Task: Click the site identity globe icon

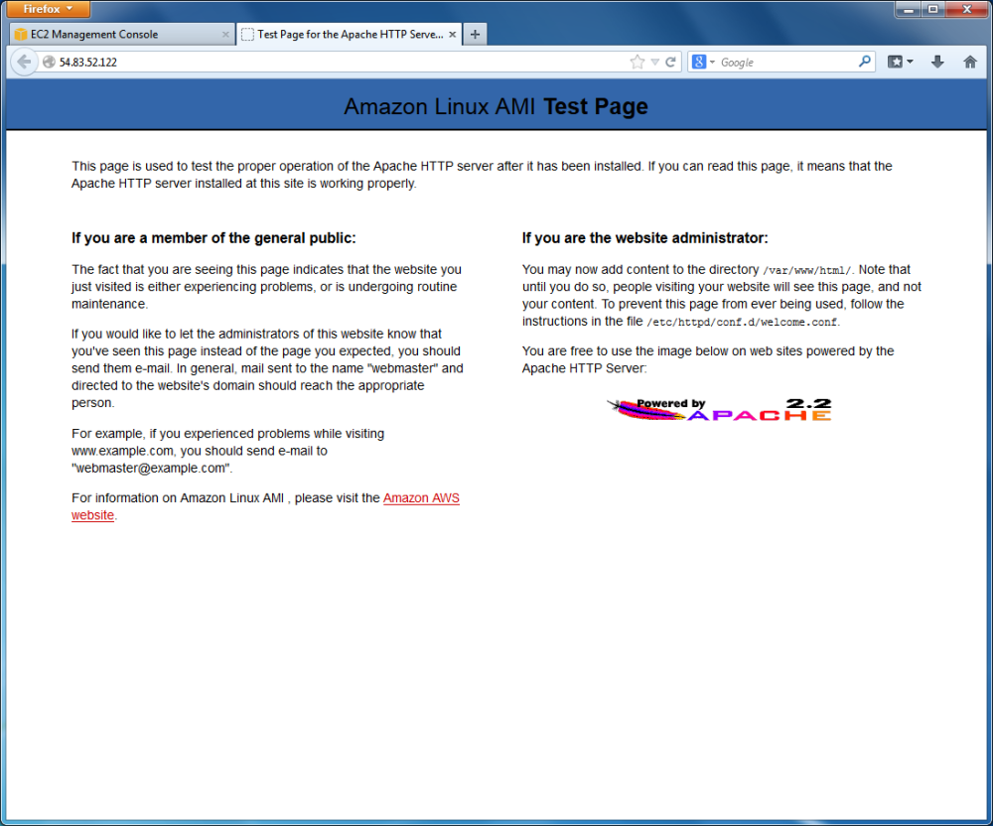Action: [x=49, y=62]
